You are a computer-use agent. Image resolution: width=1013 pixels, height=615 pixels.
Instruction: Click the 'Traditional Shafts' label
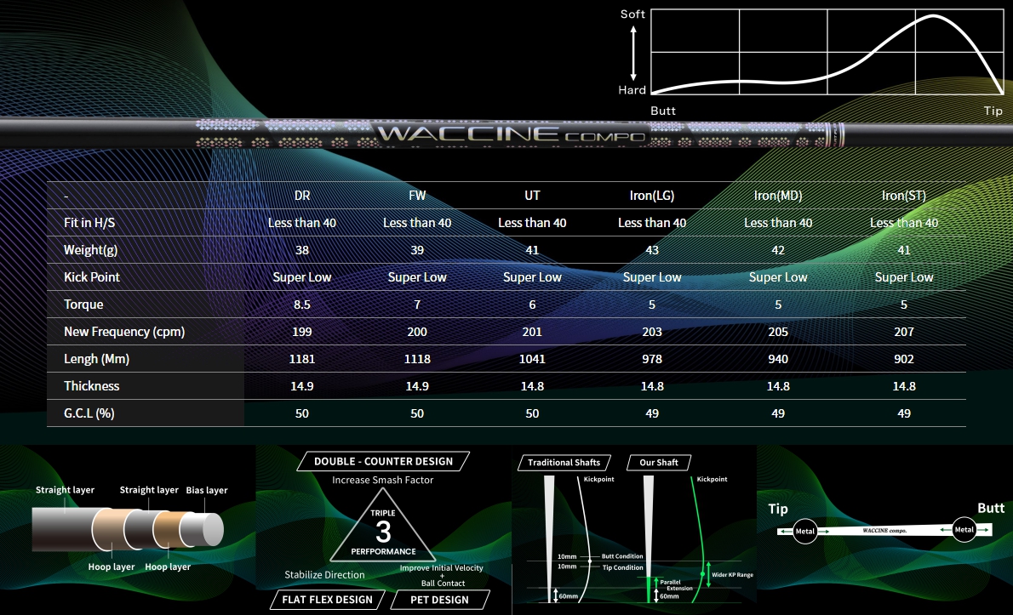click(x=564, y=462)
